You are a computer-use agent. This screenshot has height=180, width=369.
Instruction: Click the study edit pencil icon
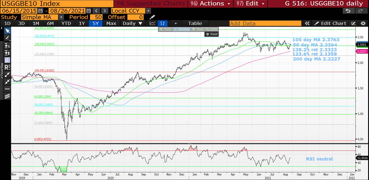[x=152, y=17]
